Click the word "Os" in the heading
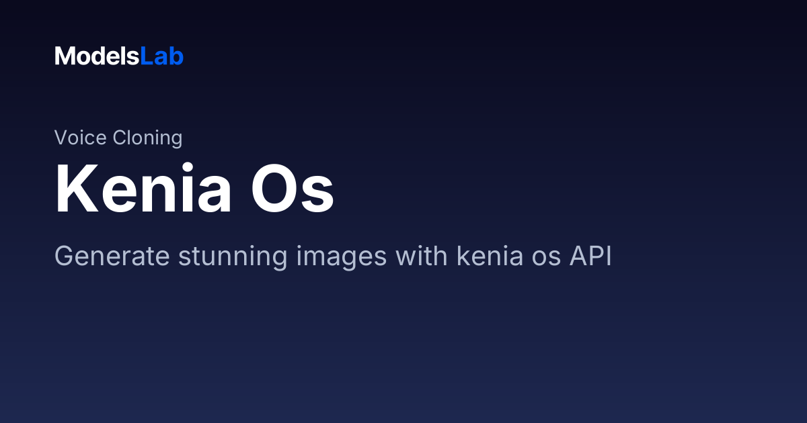The image size is (807, 423). point(293,189)
